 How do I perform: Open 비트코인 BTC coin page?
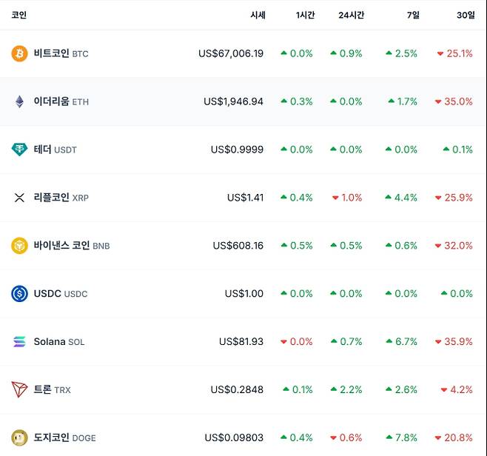[61, 53]
